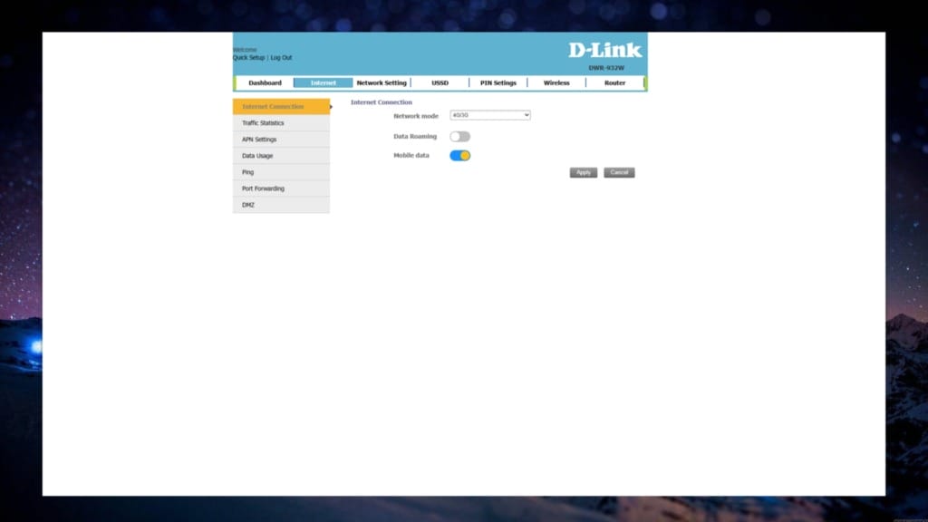Click the Log Out link

pos(281,57)
